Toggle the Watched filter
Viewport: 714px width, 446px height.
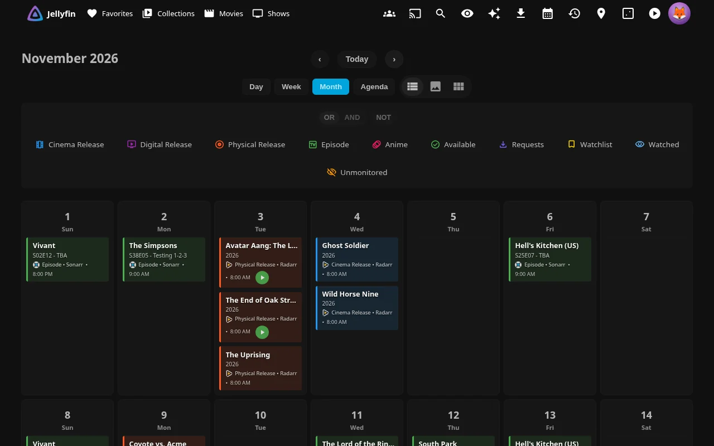click(x=657, y=144)
